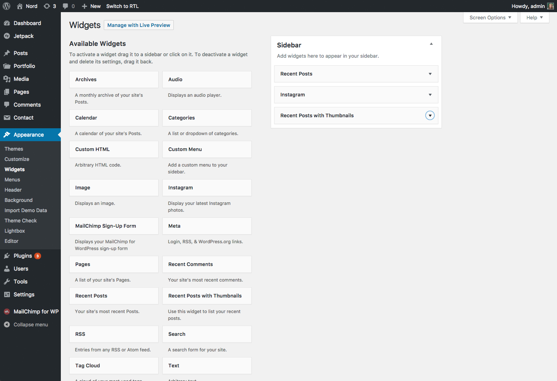The image size is (557, 381).
Task: Click the Portfolio folder icon
Action: pos(7,66)
